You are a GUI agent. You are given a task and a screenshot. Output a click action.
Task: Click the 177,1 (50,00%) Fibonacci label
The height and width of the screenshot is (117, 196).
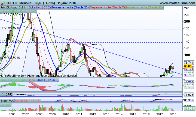[x=10, y=28]
